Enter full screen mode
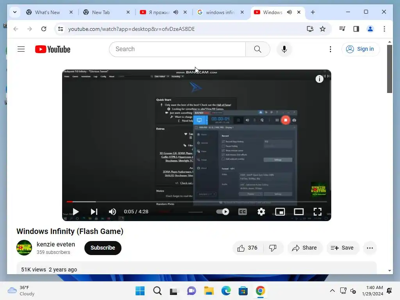The height and width of the screenshot is (300, 400). [x=317, y=211]
